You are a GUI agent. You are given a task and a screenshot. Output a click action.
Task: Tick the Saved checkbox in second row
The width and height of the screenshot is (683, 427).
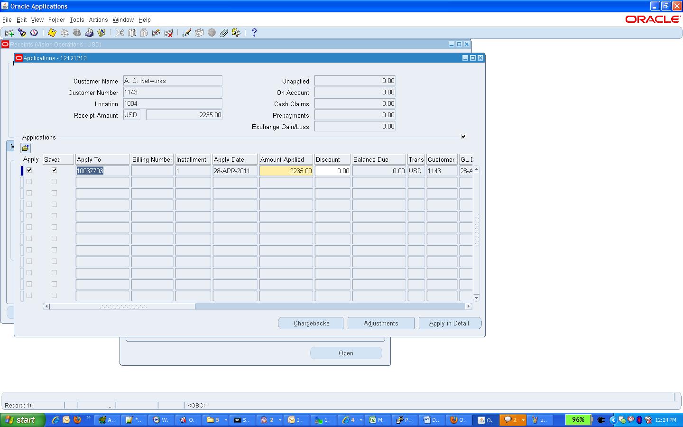[x=54, y=181]
